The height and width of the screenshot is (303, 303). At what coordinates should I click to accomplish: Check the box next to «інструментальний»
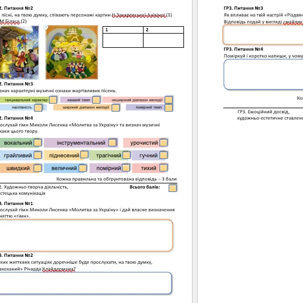pyautogui.click(x=112, y=142)
